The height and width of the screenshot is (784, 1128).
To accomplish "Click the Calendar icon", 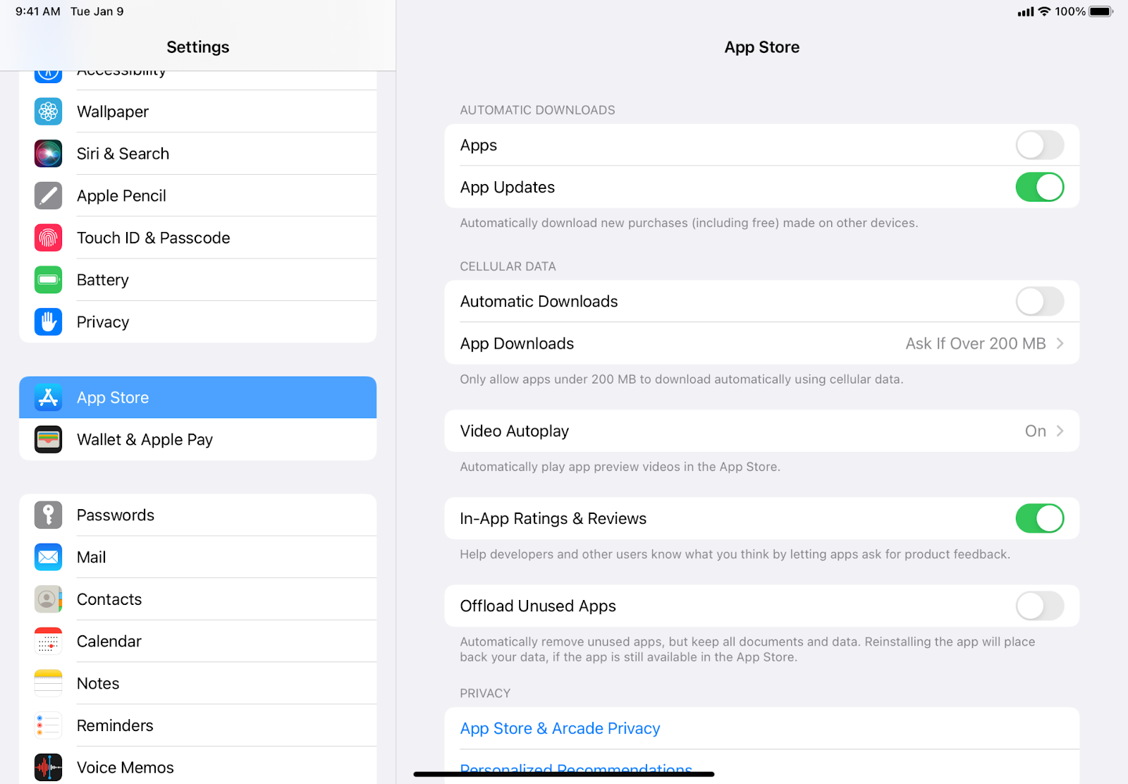I will tap(48, 642).
